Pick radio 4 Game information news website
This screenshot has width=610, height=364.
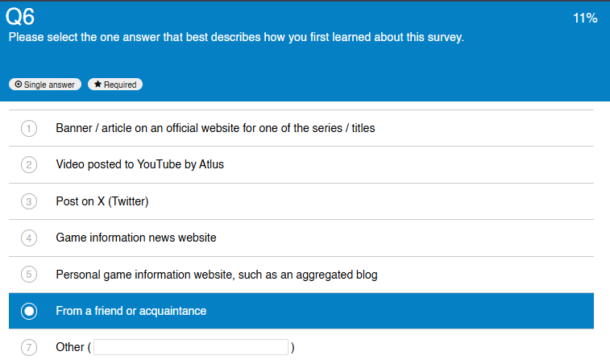[29, 238]
